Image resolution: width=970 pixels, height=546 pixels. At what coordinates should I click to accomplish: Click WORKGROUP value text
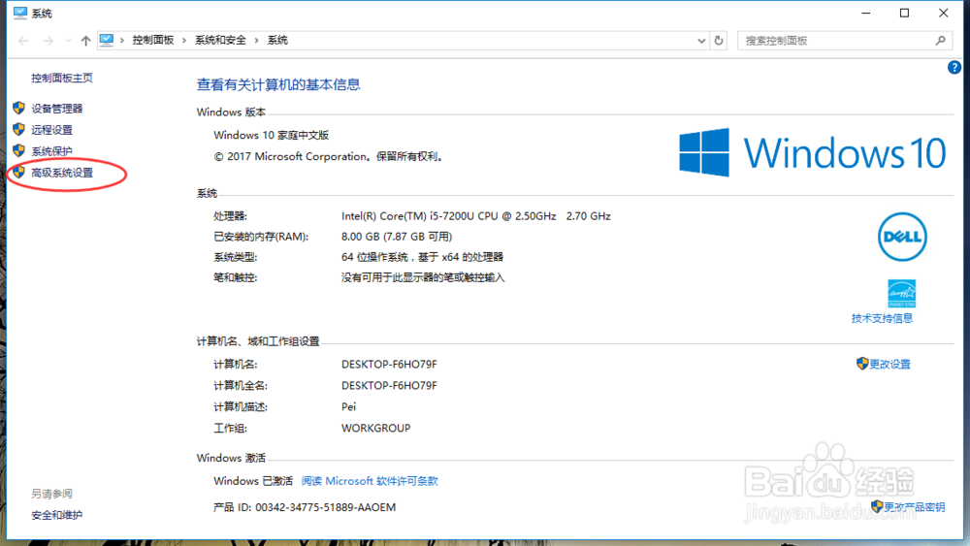[376, 428]
